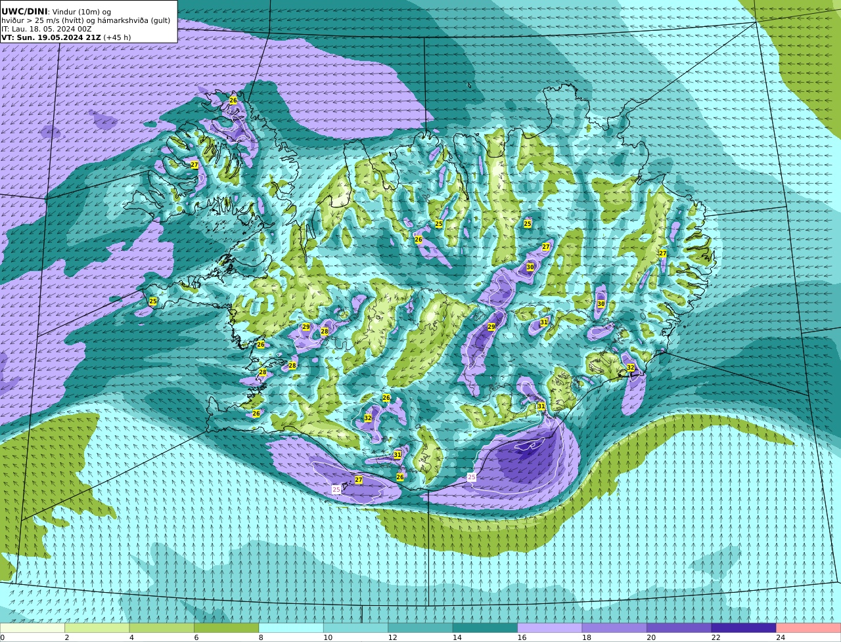The height and width of the screenshot is (642, 841).
Task: Pick the 20–22 m/s violet legend swatch
Action: coord(679,628)
